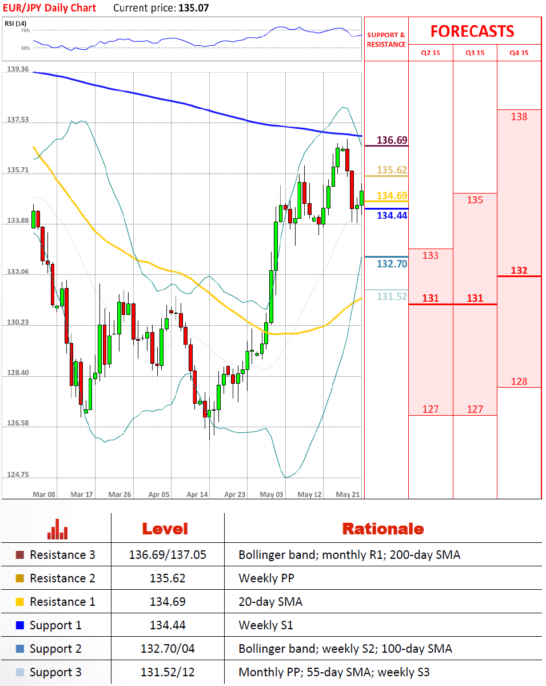546x686 pixels.
Task: Click the RSI 70% threshold label
Action: (25, 30)
